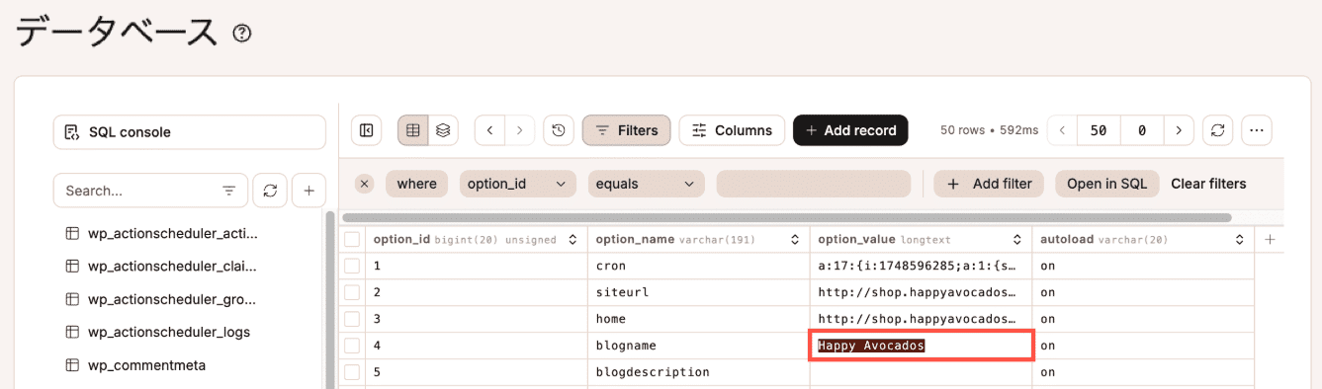Select the blogname option_name cell
Image resolution: width=1322 pixels, height=389 pixels.
point(699,346)
